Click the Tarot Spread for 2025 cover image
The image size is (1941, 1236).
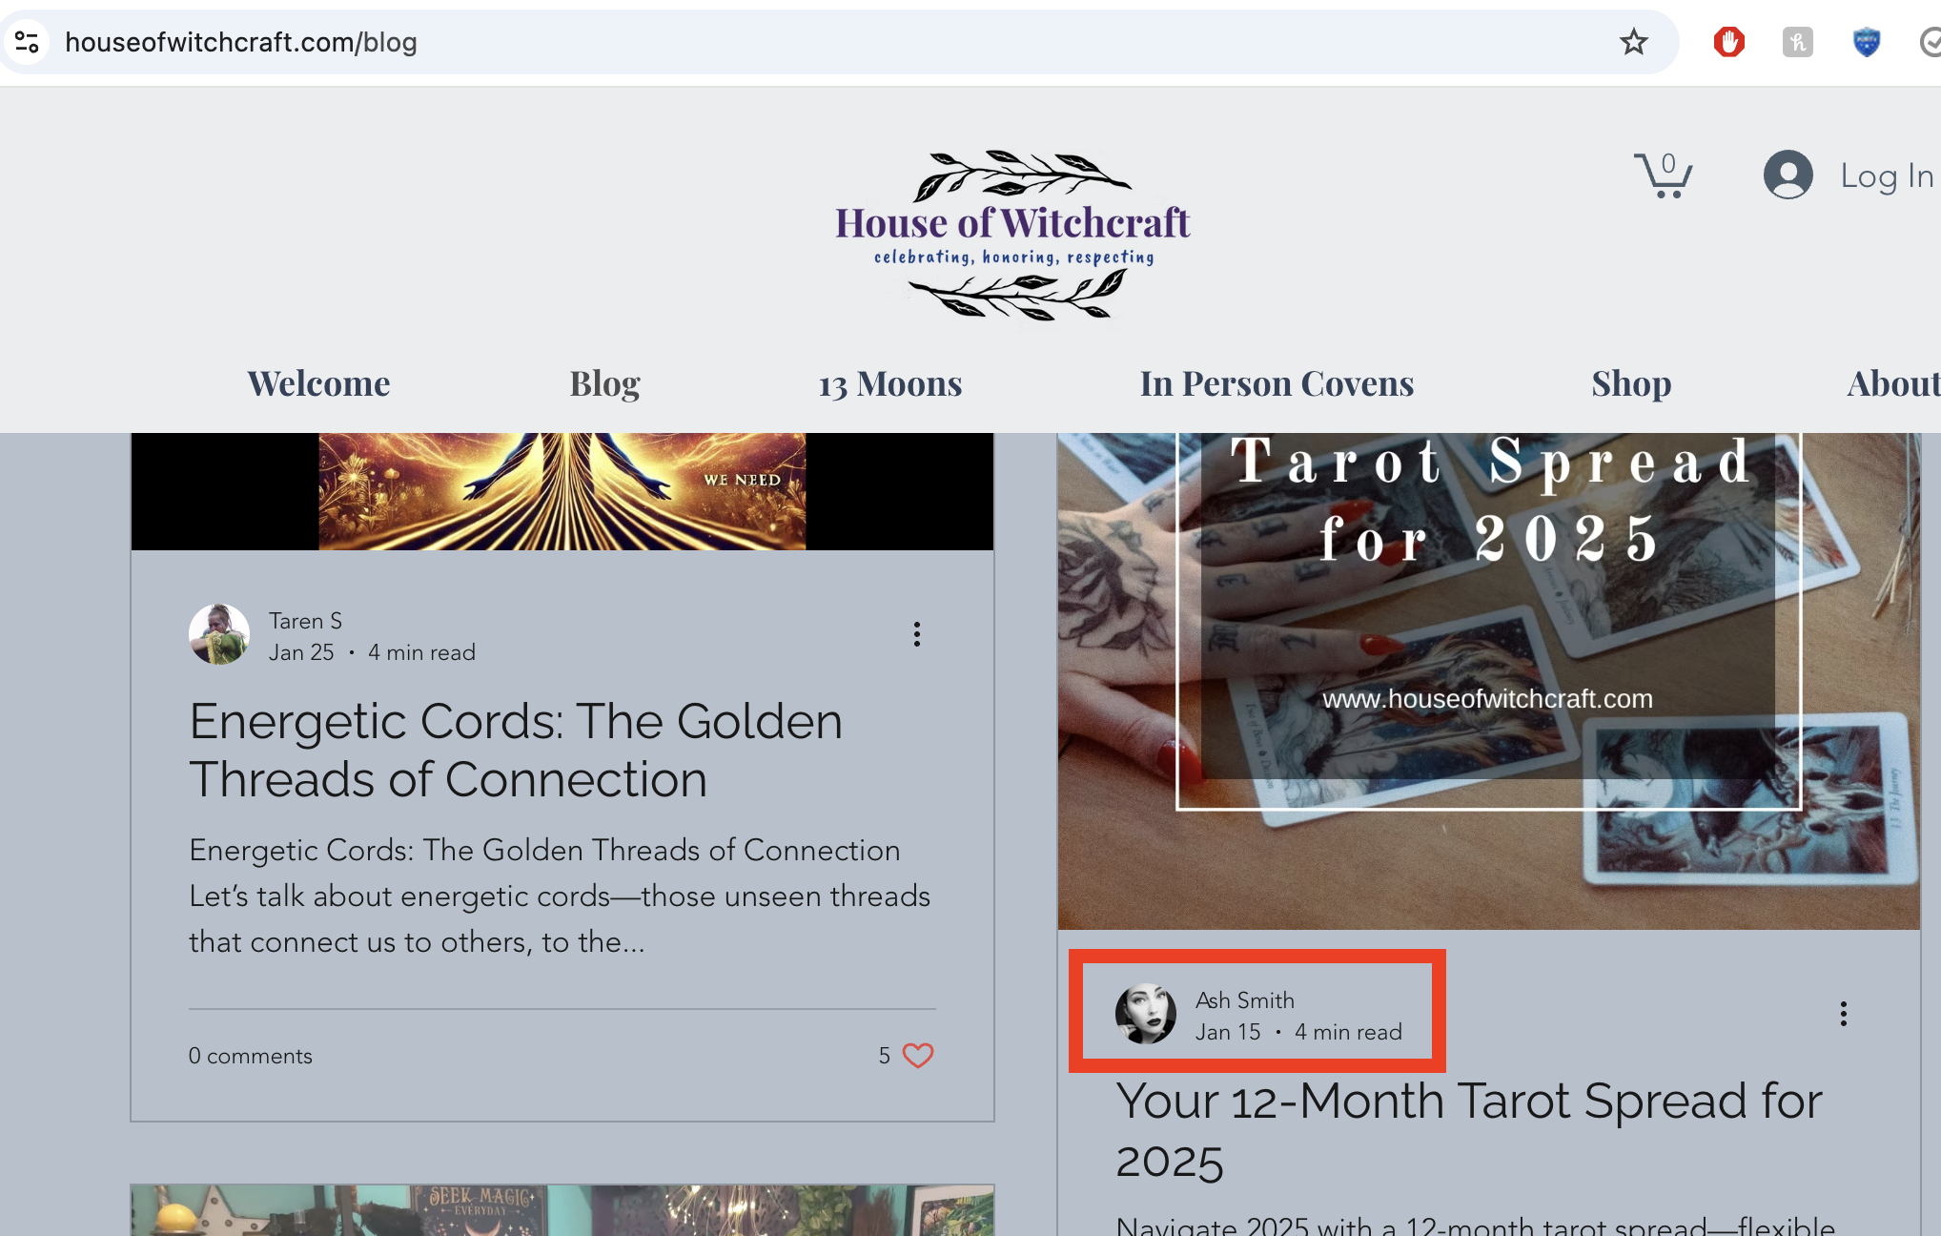pos(1488,681)
